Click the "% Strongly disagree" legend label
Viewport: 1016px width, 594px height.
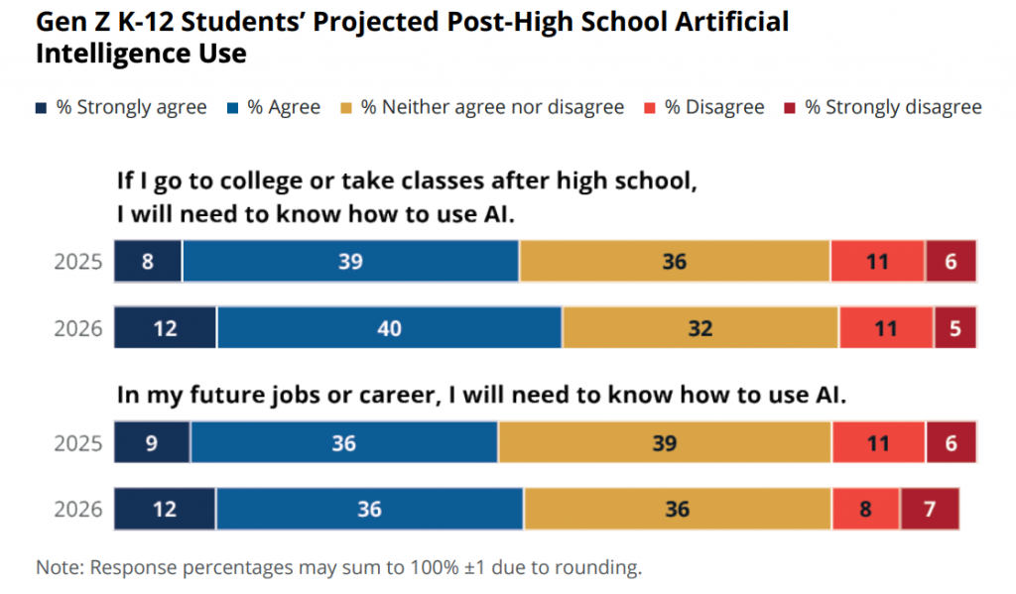point(893,107)
